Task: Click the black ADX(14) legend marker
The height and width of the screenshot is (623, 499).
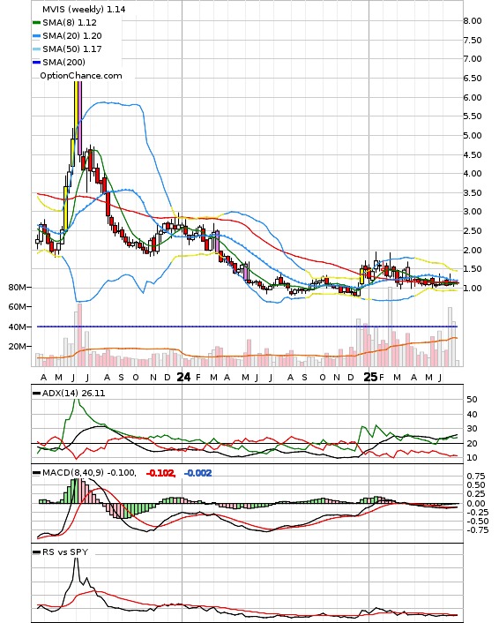Action: tap(36, 393)
